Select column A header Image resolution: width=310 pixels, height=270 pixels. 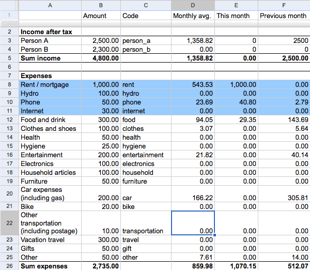(50, 5)
